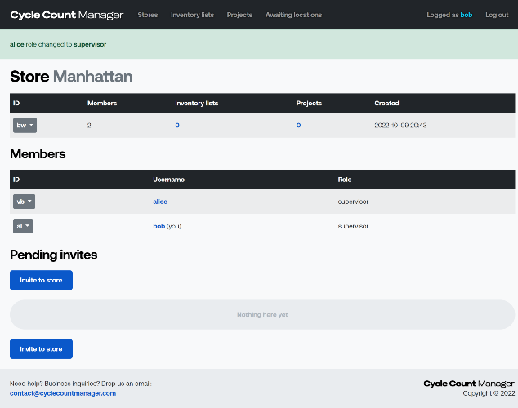This screenshot has height=408, width=518.
Task: Open bob's profile from Logged as
Action: [x=467, y=15]
